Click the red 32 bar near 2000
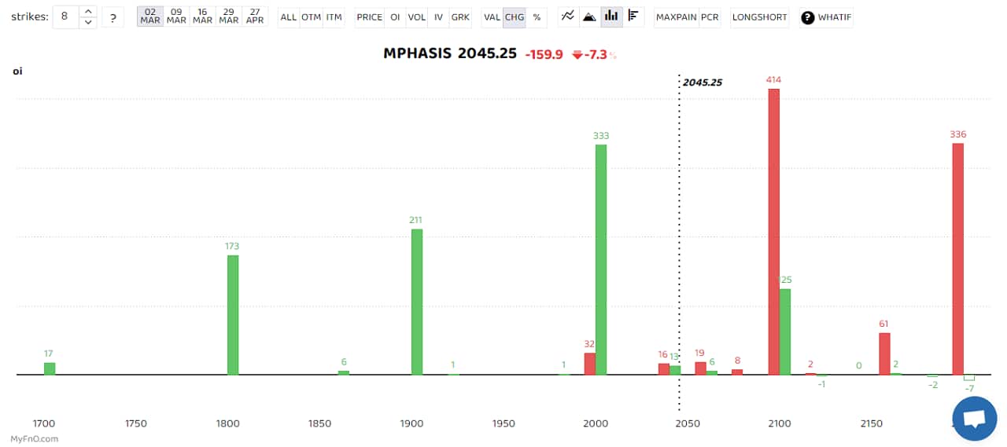Viewport: 1007px width, 447px height. tap(590, 364)
